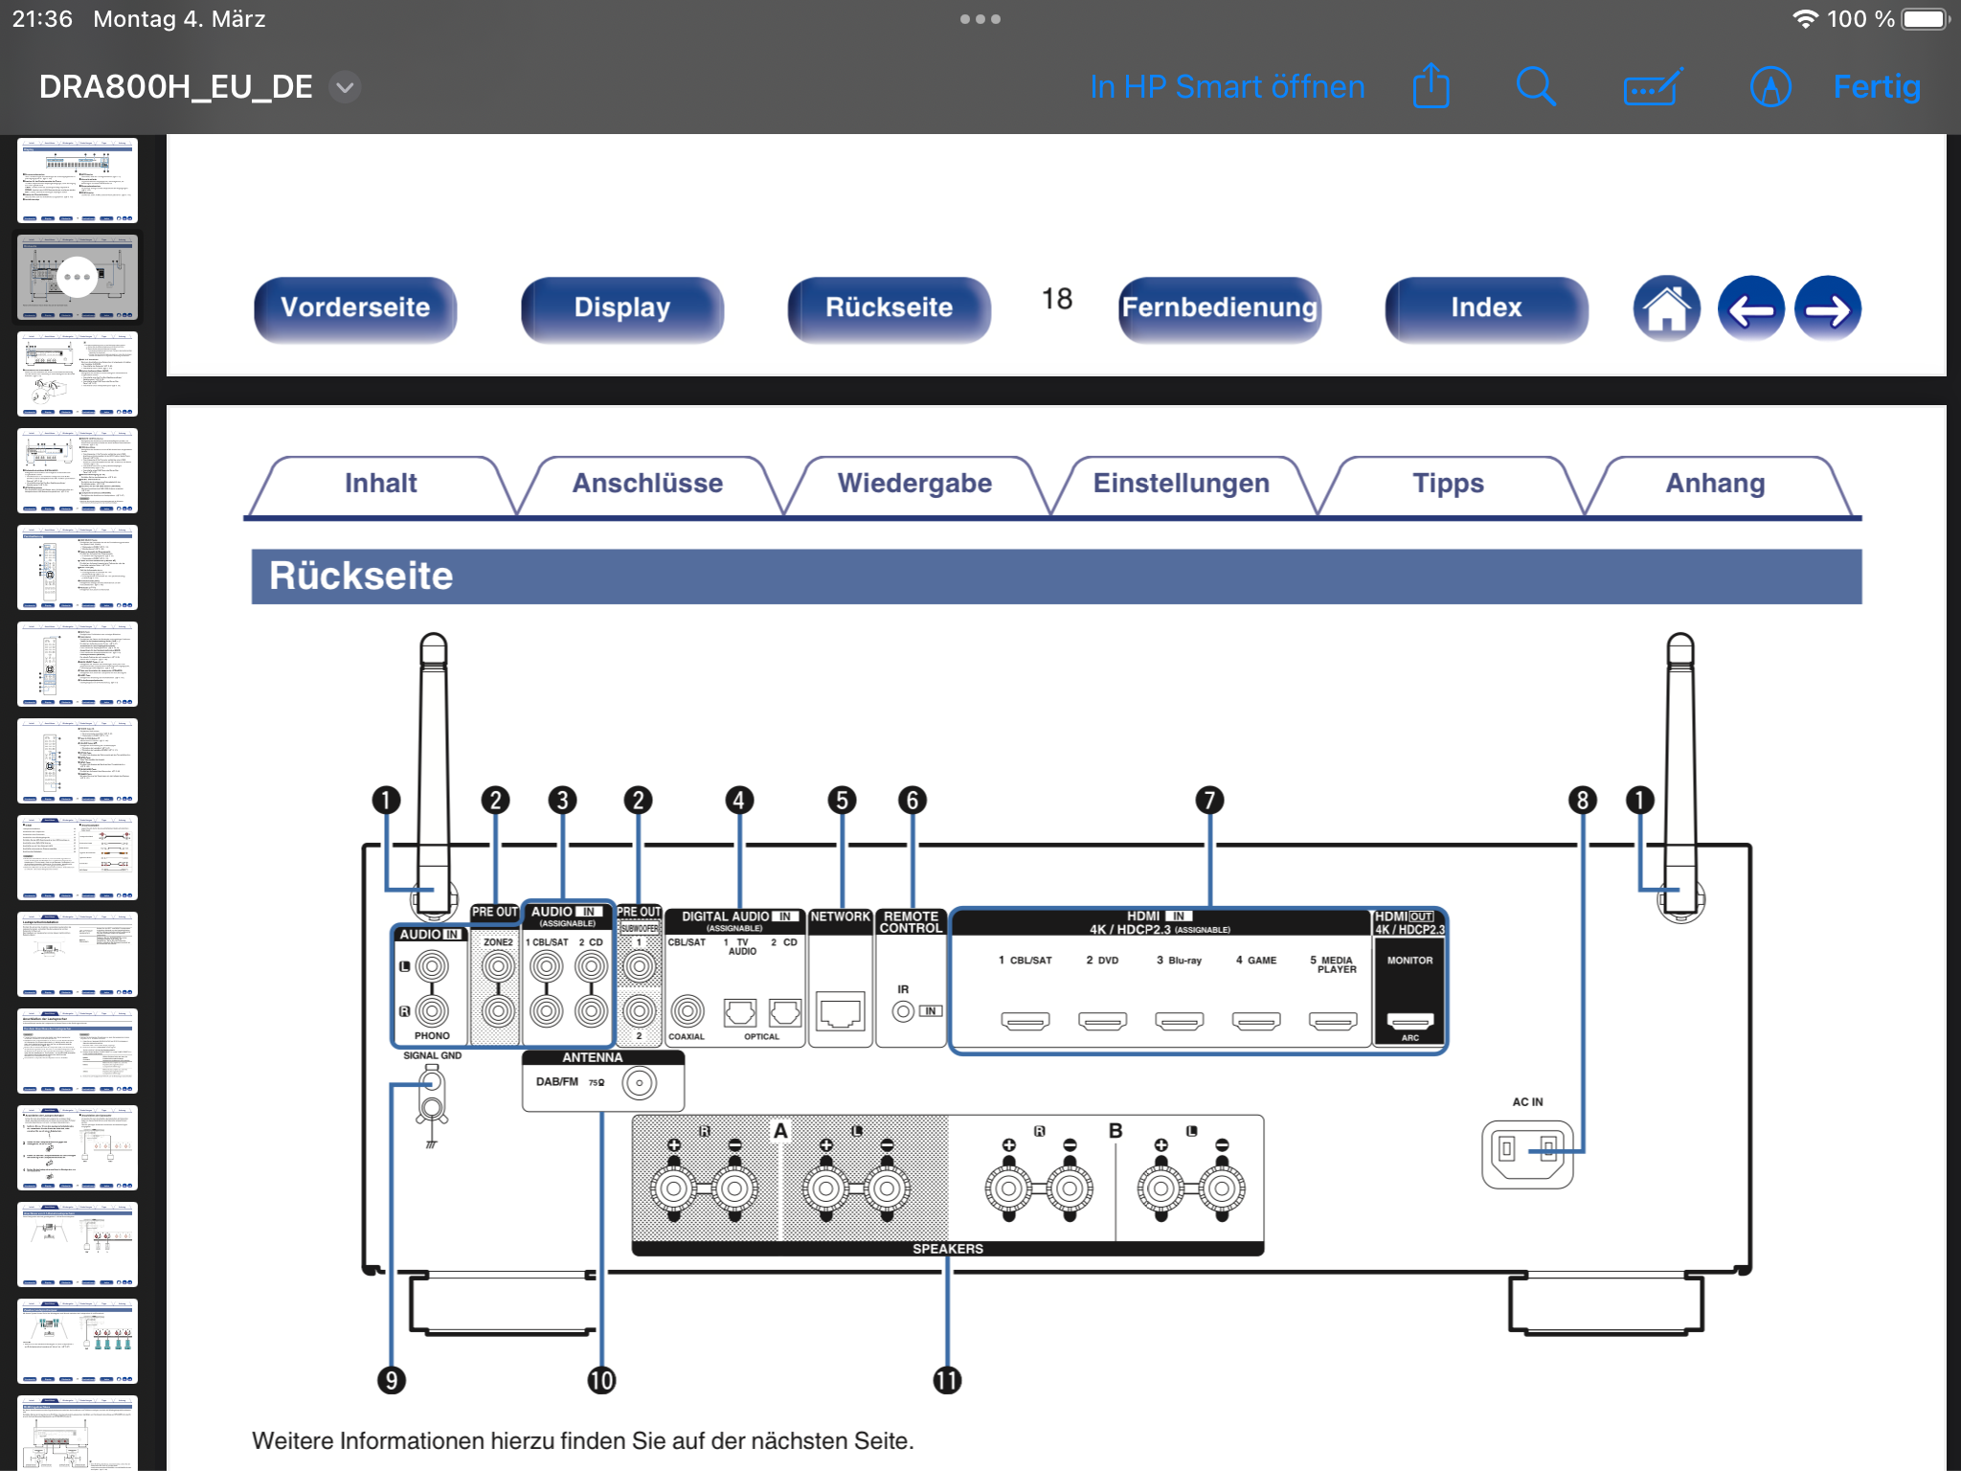Expand the DRA800H_EU_DE title dropdown chevron
This screenshot has width=1961, height=1471.
(345, 87)
